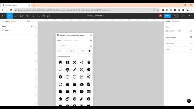Screen dimensions: 194x109
Task: Add an export setting
Action: pyautogui.click(x=191, y=49)
